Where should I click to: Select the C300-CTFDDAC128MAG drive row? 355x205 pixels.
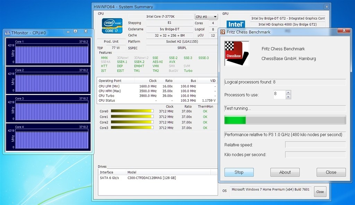point(158,178)
